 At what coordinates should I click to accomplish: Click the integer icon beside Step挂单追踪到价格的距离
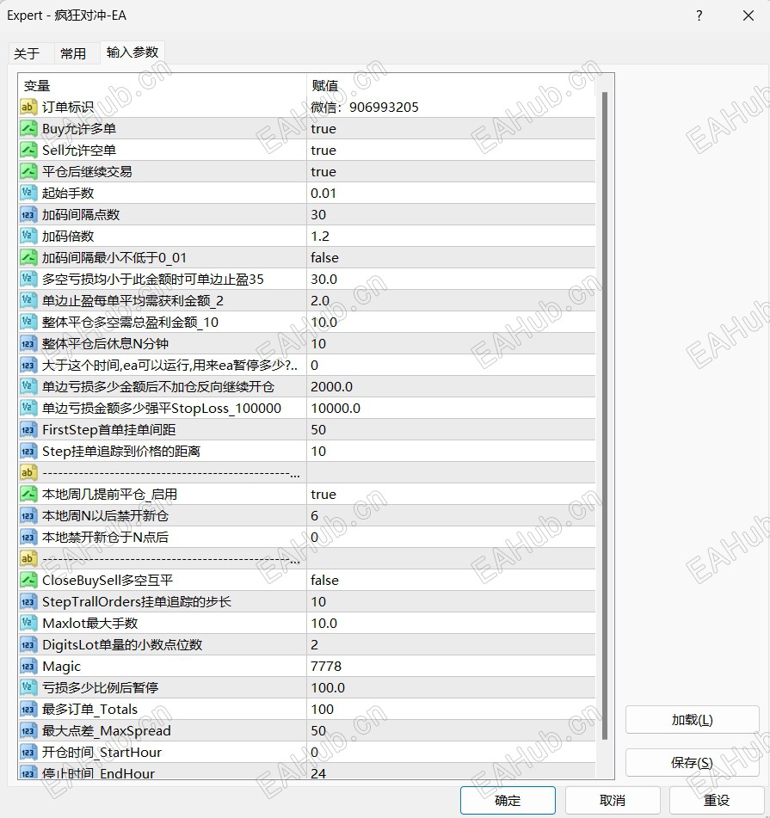(x=28, y=451)
